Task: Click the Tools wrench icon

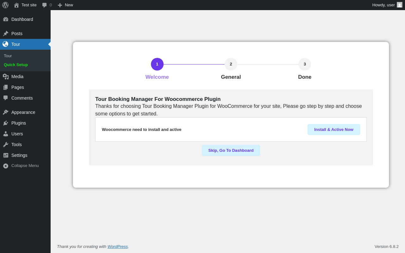Action: pyautogui.click(x=6, y=145)
